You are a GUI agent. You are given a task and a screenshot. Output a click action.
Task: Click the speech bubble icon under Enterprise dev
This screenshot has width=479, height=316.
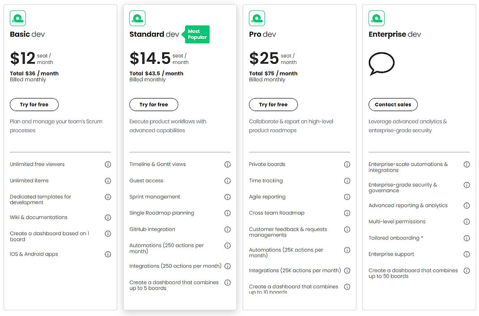(x=381, y=63)
